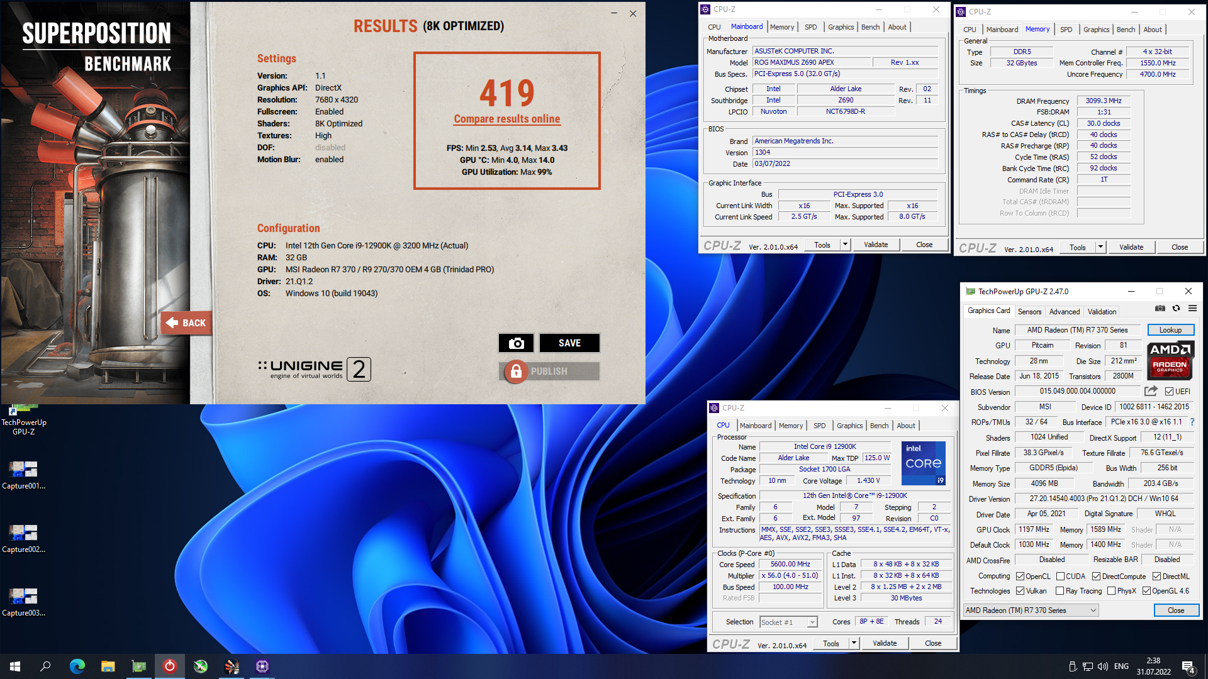Expand Tools dropdown arrow in CPU-Z Mainboard window
The image size is (1208, 679).
(x=845, y=245)
